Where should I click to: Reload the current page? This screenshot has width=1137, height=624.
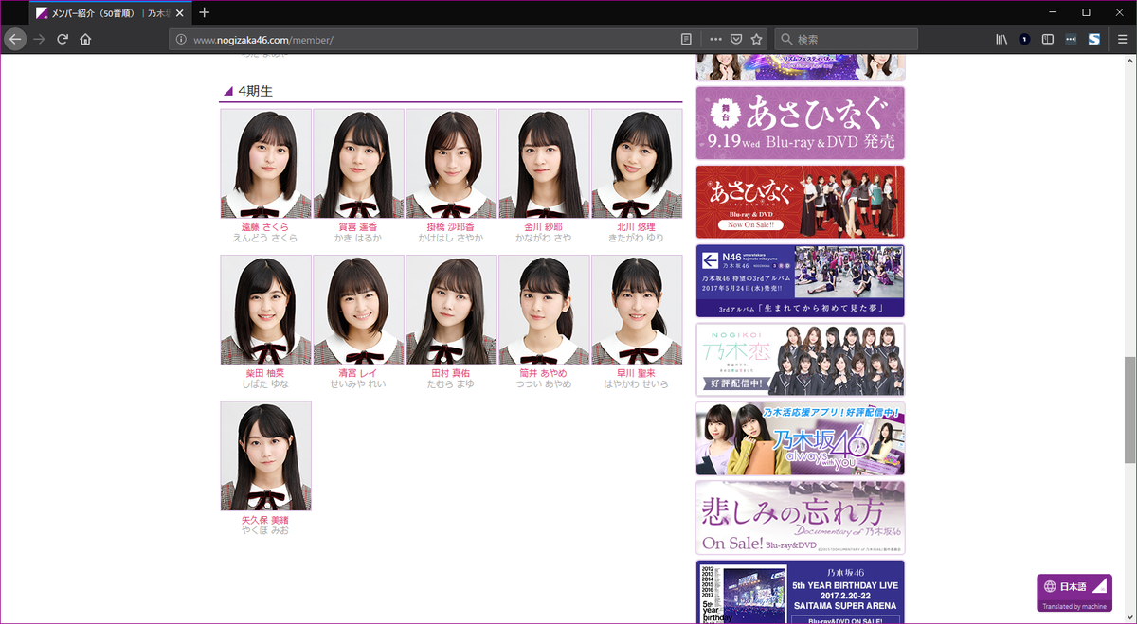pyautogui.click(x=63, y=40)
